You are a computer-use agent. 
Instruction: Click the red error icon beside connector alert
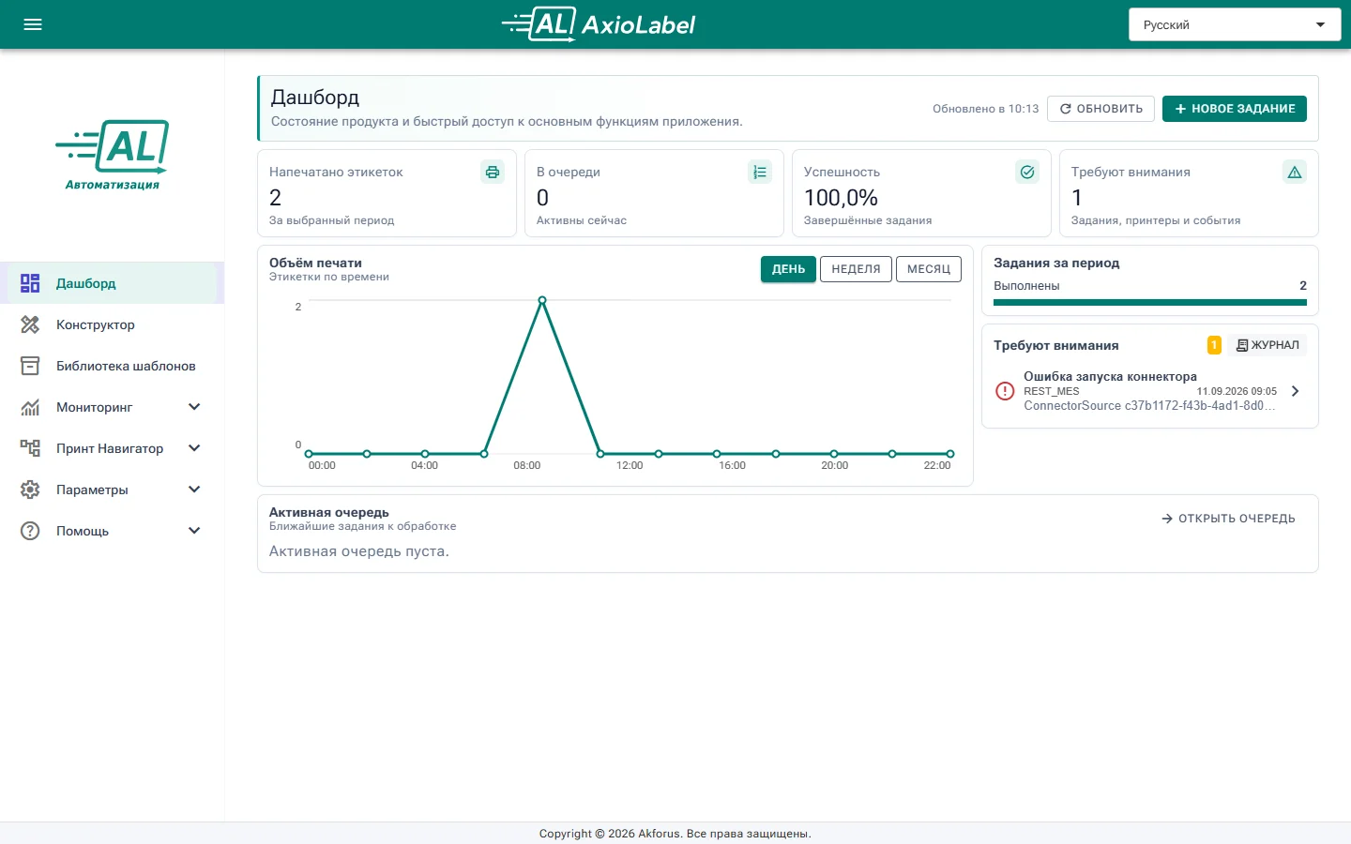(x=1005, y=391)
